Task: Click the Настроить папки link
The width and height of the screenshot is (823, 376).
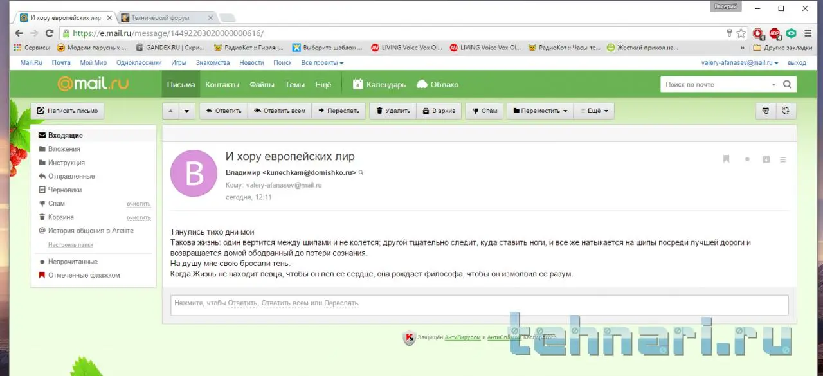Action: pyautogui.click(x=71, y=245)
